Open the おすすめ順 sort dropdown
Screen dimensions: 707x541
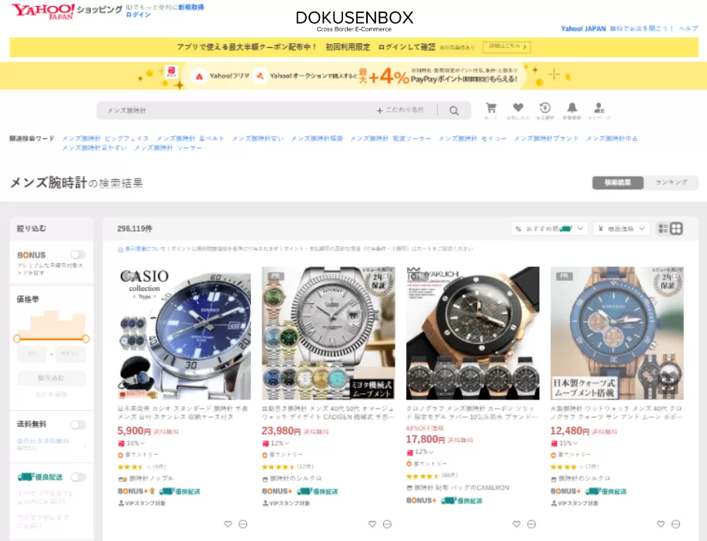(x=550, y=229)
